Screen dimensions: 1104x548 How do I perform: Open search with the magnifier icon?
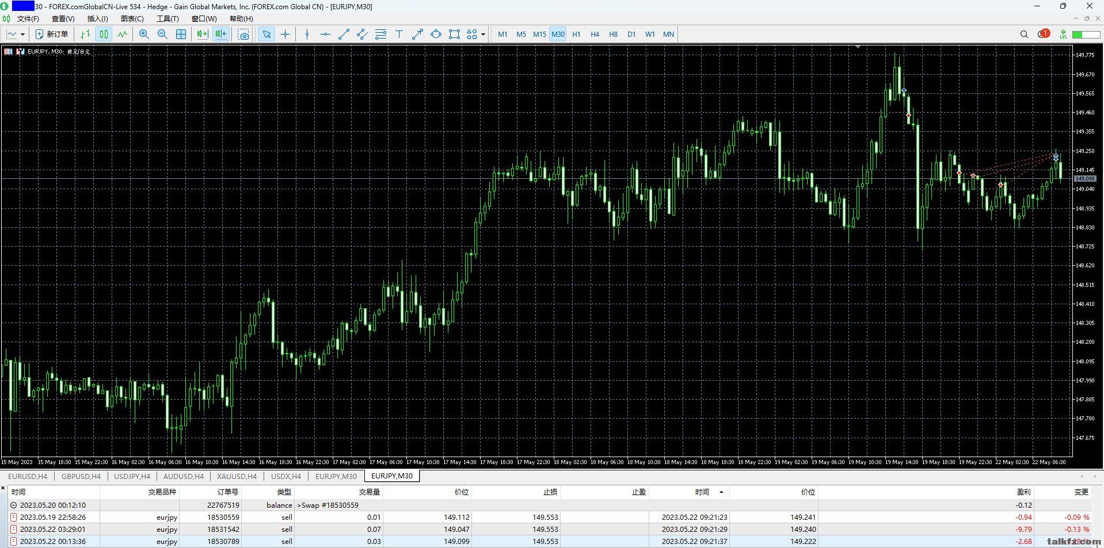coord(1024,35)
